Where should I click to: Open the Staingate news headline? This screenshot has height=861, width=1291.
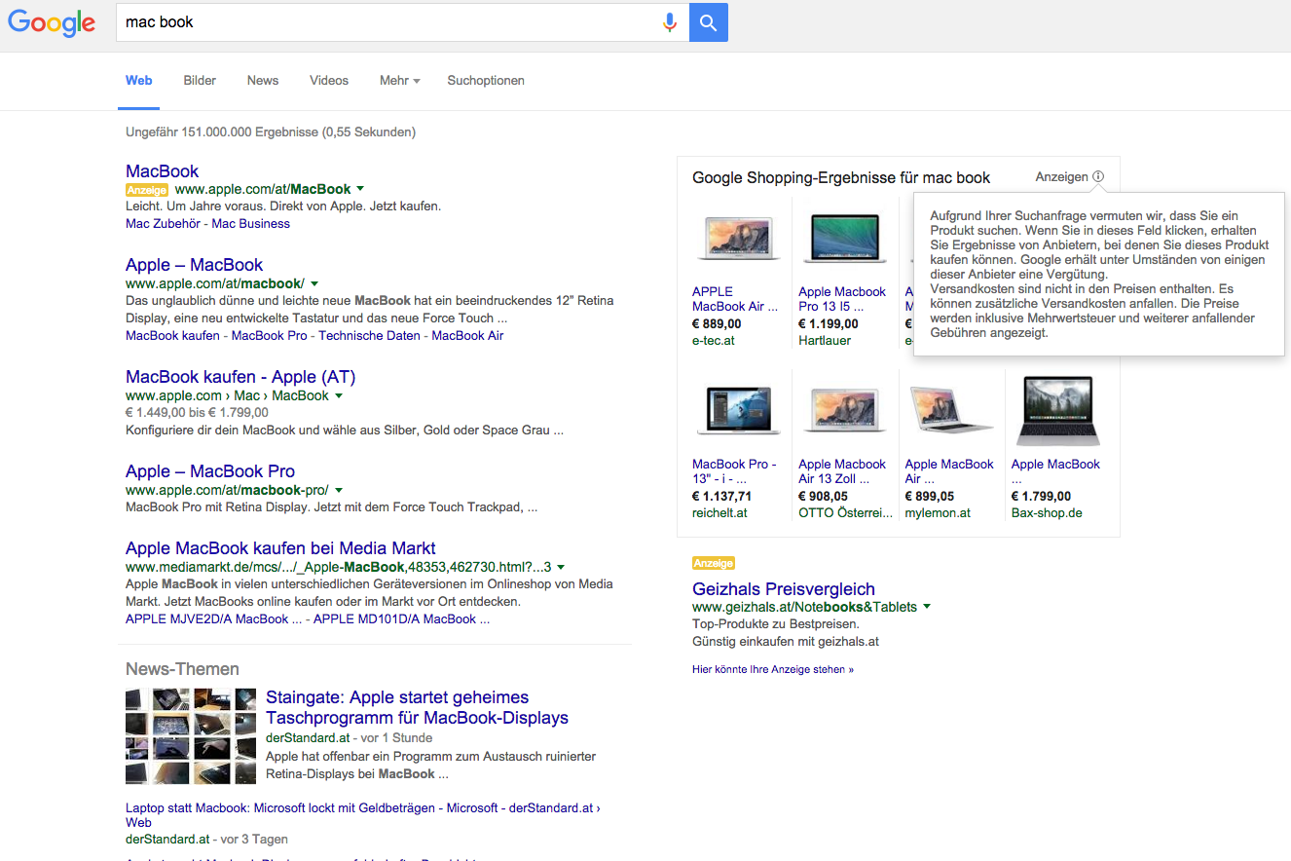pyautogui.click(x=417, y=708)
